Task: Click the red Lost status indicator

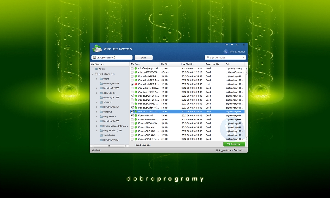Action: coord(136,84)
